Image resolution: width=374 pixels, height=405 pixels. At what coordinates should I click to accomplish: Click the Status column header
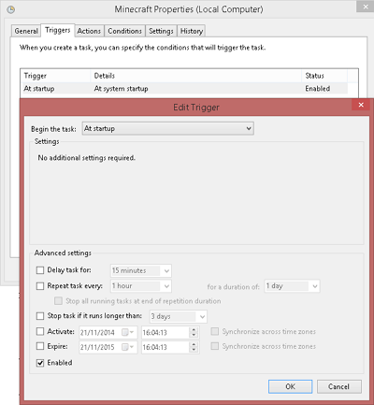point(324,76)
